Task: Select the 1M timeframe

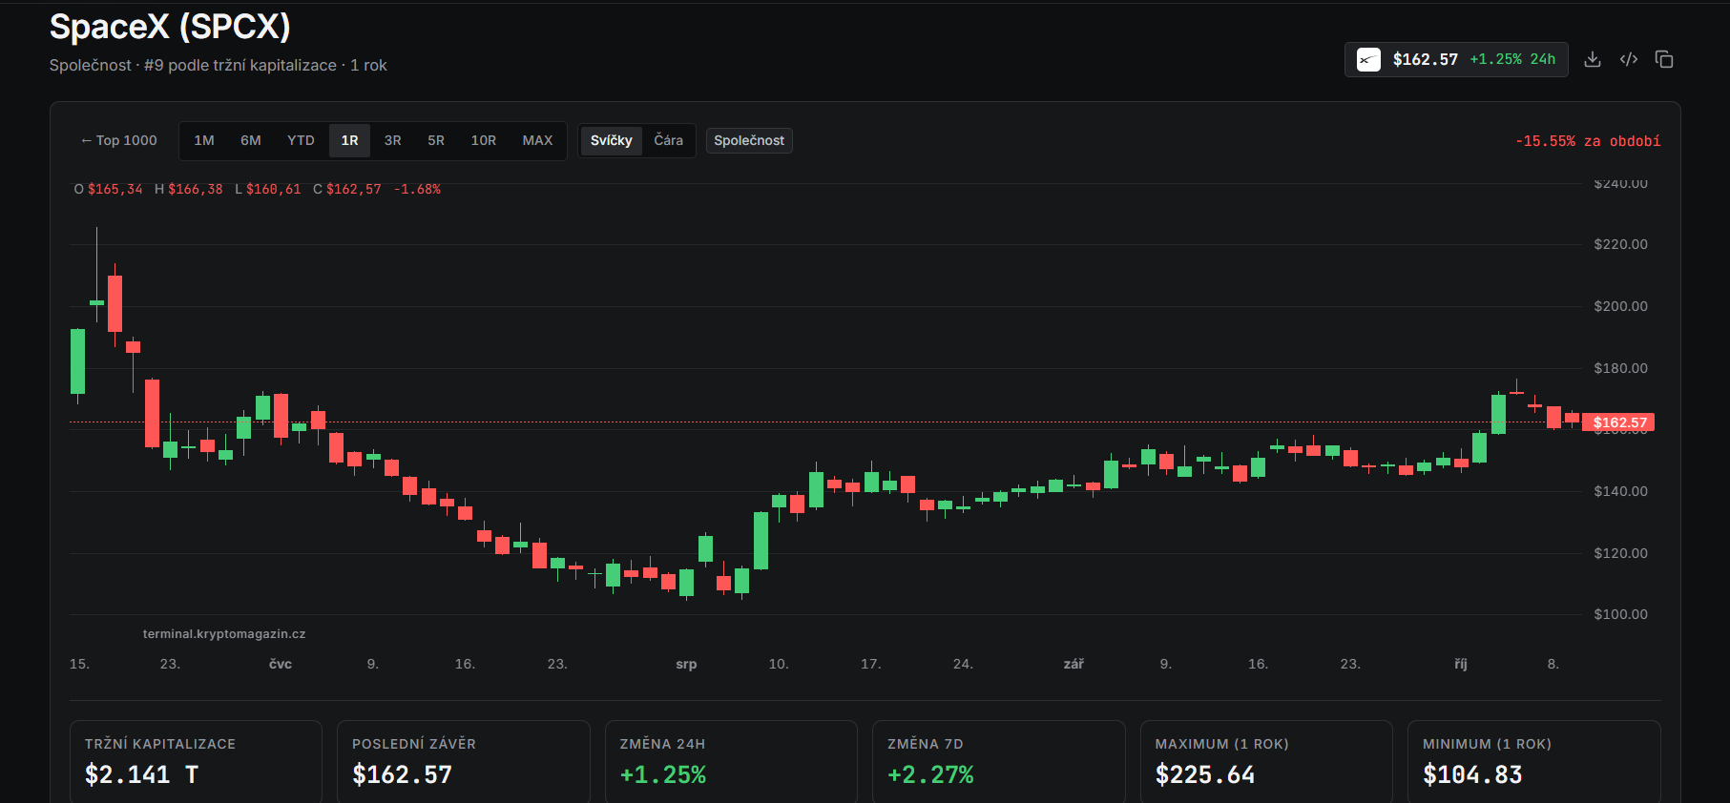Action: coord(204,140)
